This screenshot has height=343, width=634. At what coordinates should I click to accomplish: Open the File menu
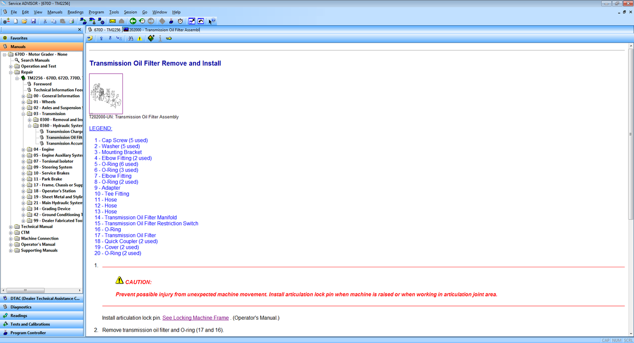[x=13, y=12]
